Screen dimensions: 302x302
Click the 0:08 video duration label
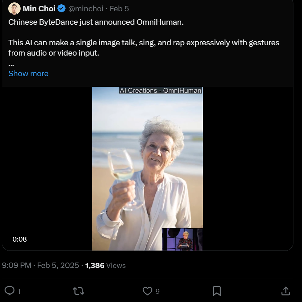[20, 239]
